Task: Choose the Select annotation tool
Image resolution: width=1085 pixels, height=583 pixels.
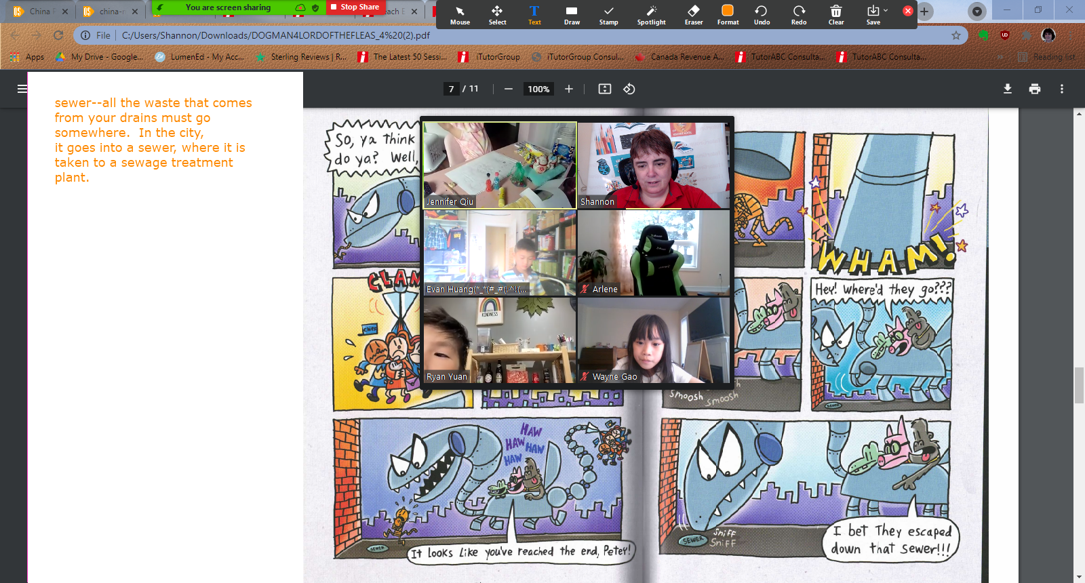Action: pos(497,15)
